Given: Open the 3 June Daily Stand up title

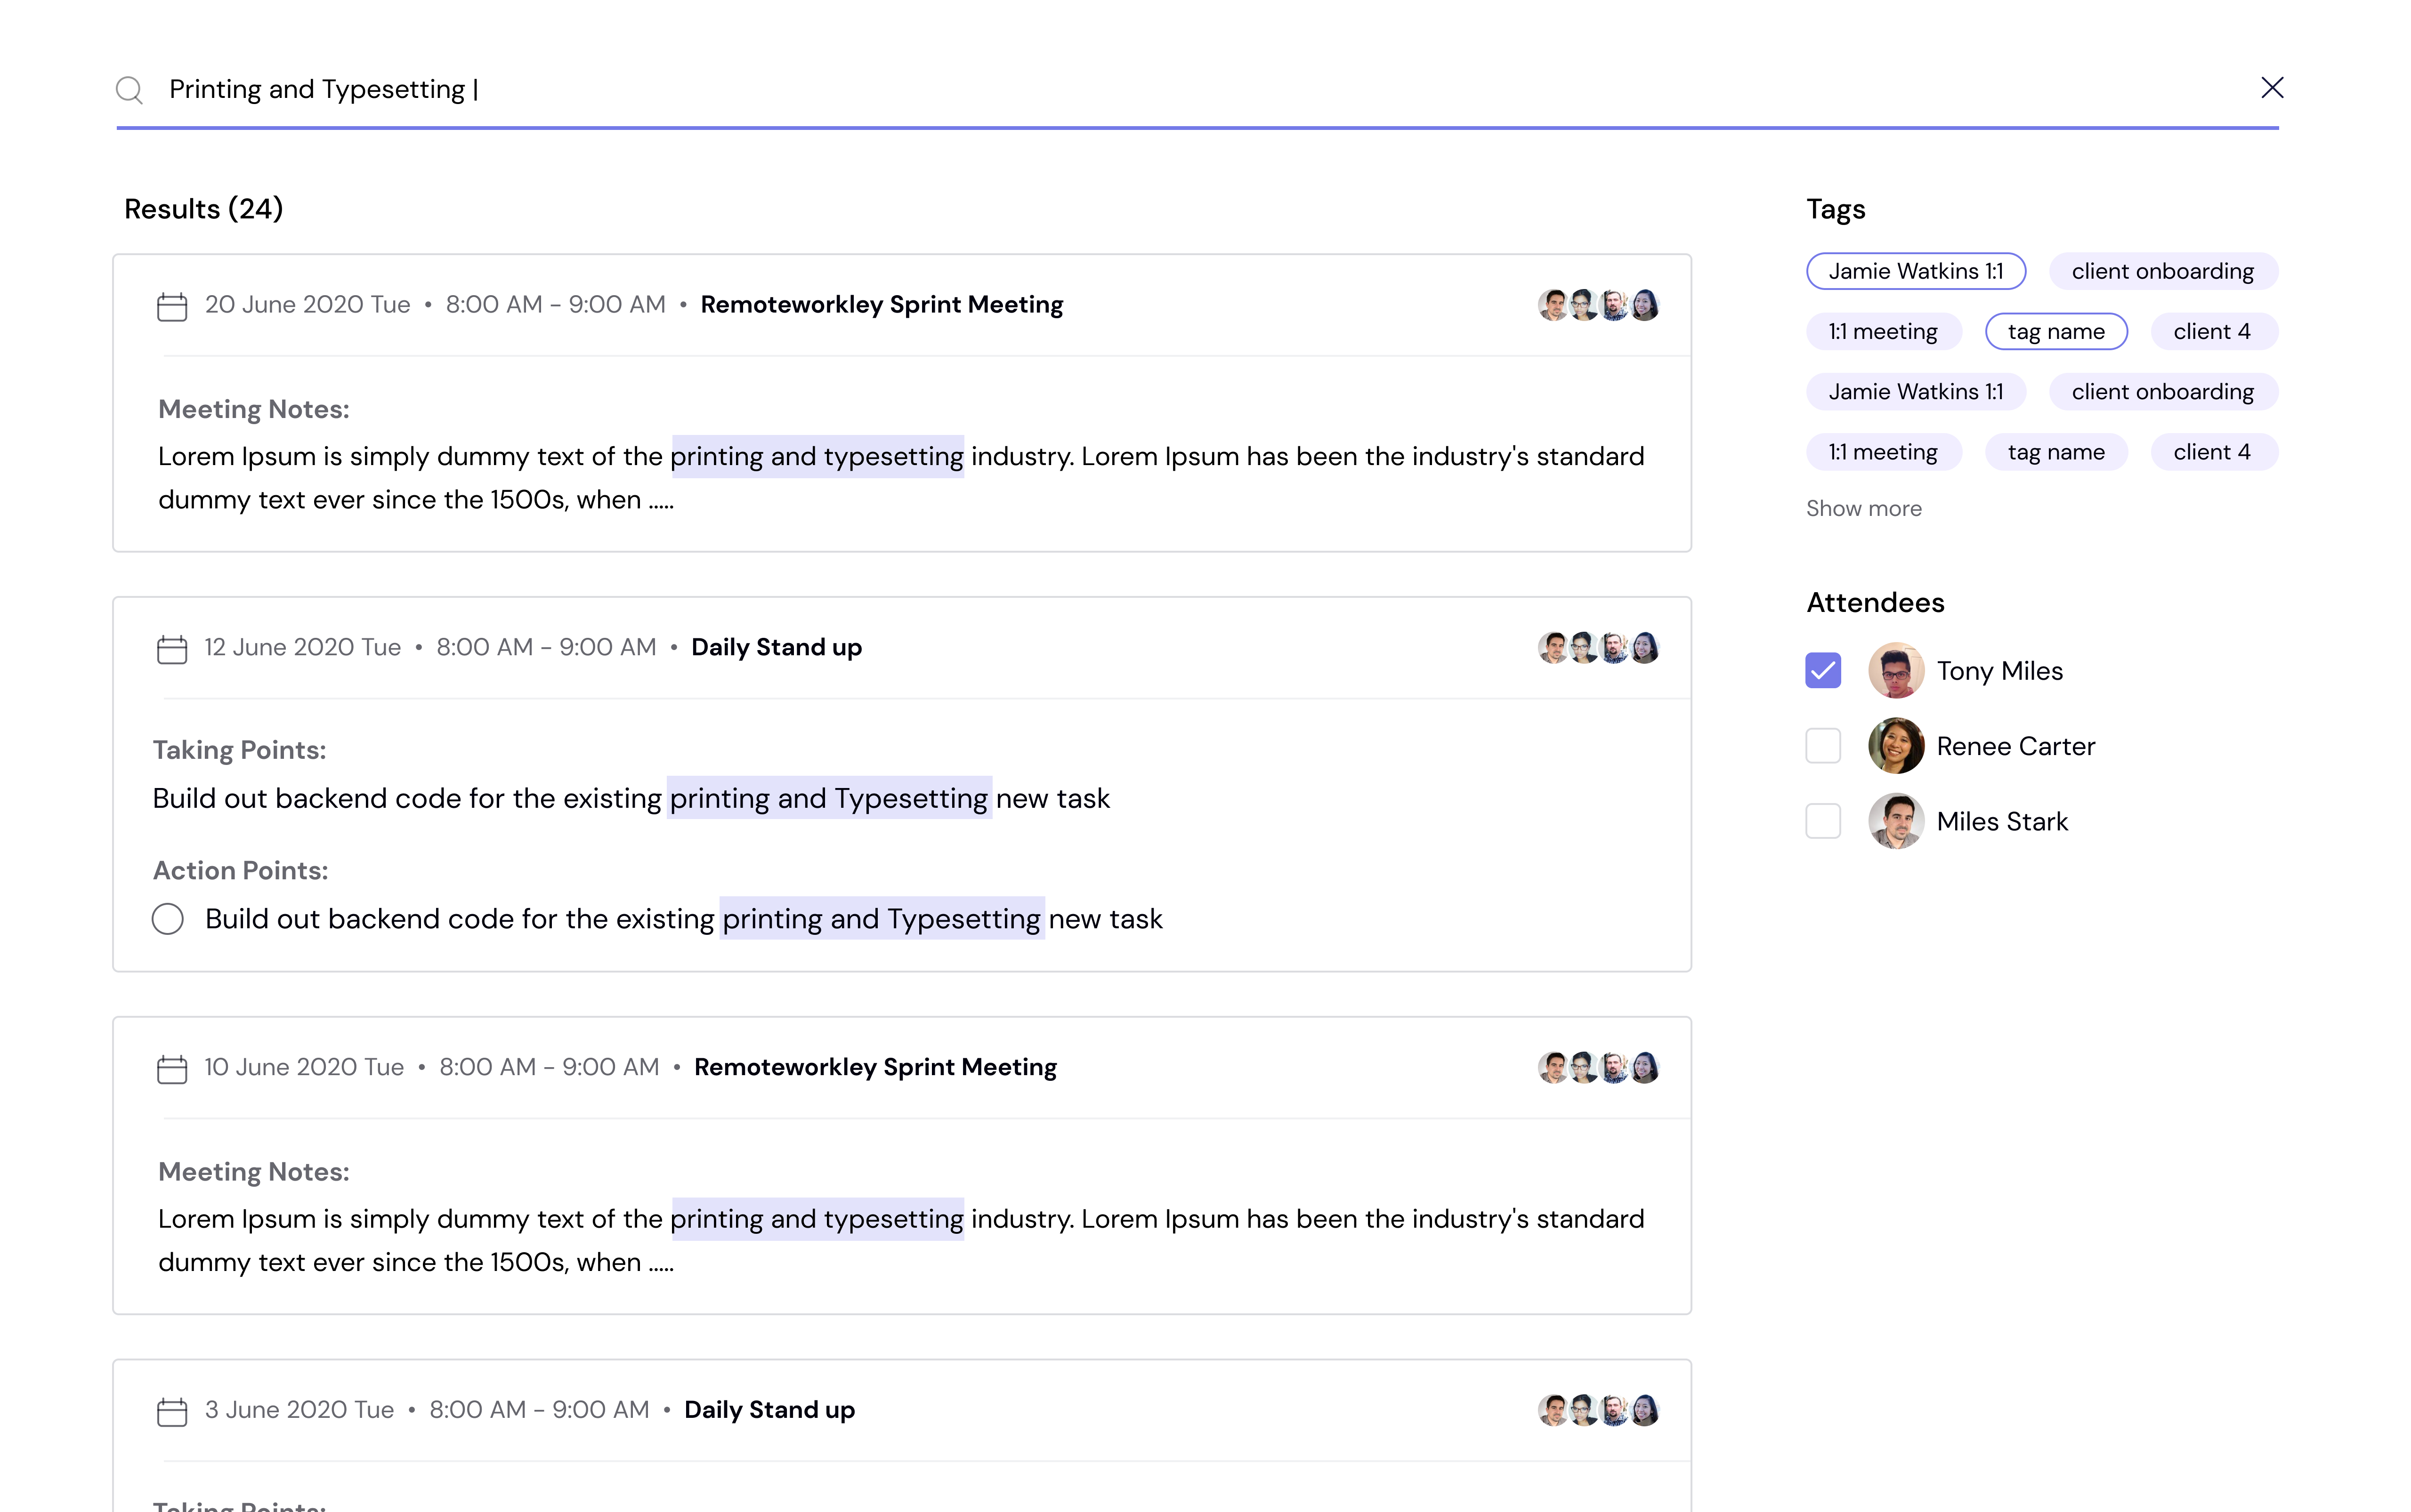Looking at the screenshot, I should pyautogui.click(x=769, y=1409).
